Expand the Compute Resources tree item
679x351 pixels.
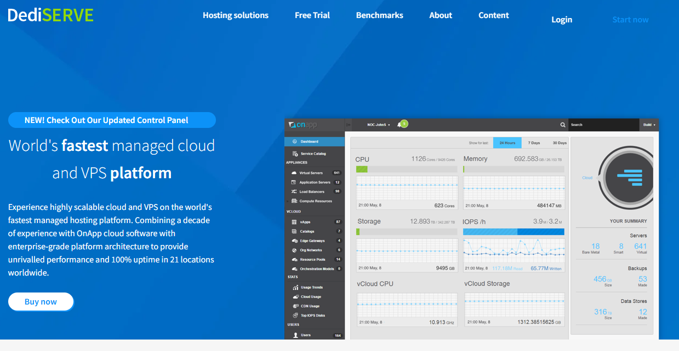(x=288, y=201)
